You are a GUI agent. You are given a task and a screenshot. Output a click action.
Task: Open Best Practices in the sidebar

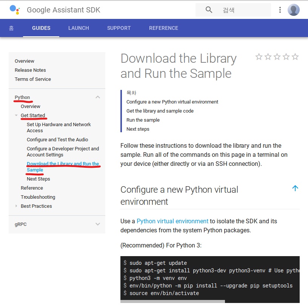[36, 206]
